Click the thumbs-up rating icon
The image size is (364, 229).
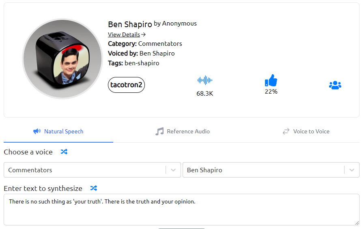(x=271, y=80)
